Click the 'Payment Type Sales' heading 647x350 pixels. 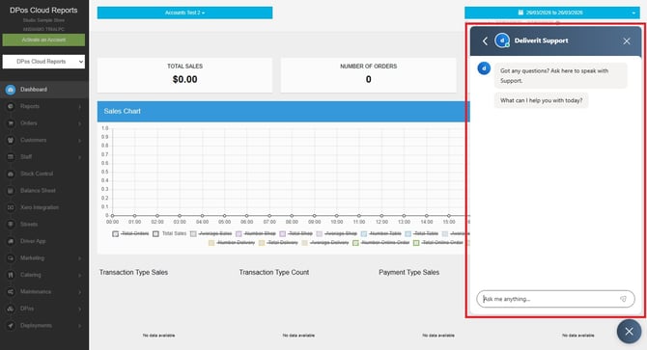pos(408,273)
